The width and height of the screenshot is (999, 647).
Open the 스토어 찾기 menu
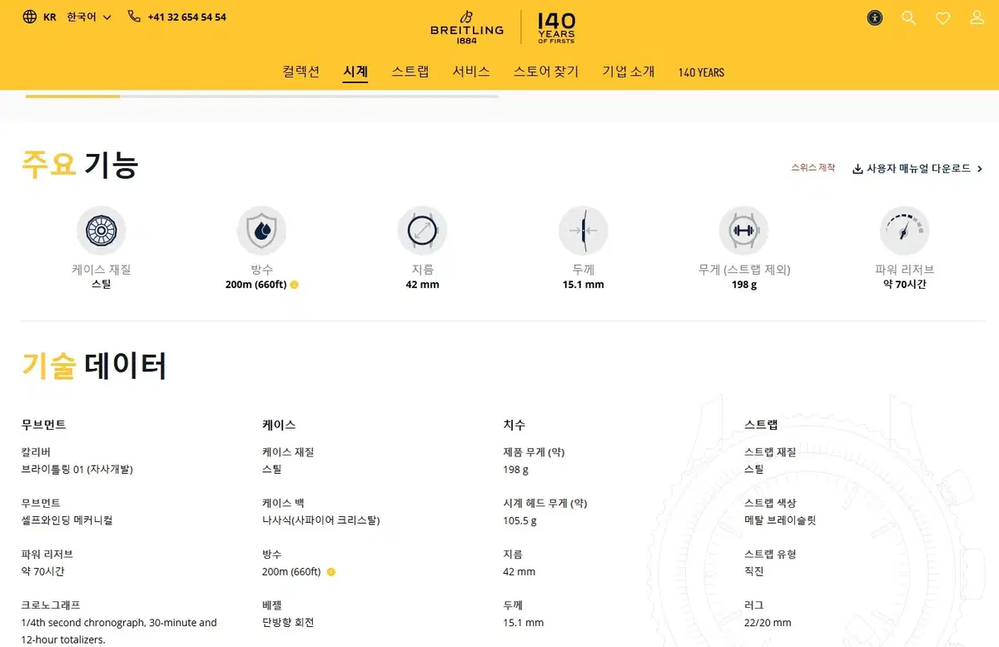pos(546,72)
